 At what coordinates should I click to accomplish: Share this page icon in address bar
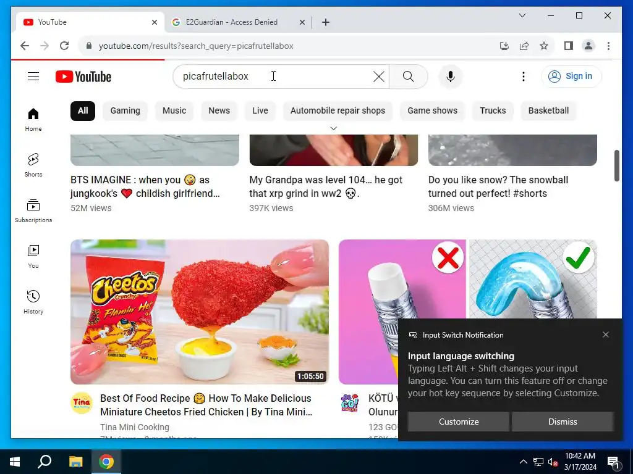pos(524,46)
